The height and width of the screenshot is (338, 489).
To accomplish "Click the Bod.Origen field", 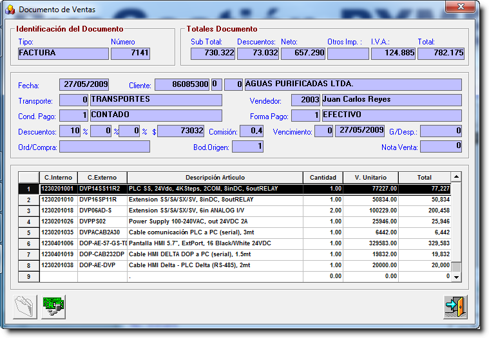I will click(x=247, y=146).
